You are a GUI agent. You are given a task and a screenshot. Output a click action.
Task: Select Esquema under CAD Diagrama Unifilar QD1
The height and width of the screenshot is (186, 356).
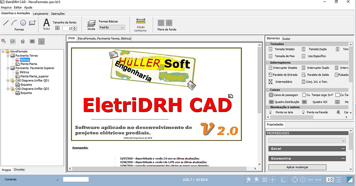coord(26,85)
